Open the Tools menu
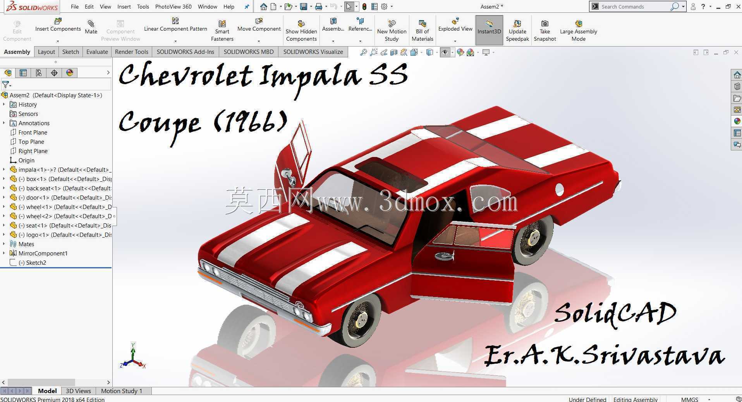Screen dimensions: 742x402 point(143,7)
